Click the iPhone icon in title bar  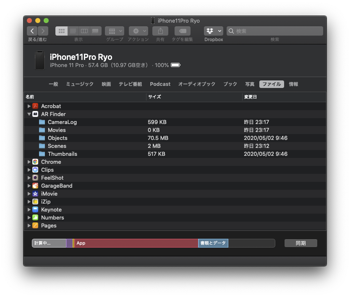[x=153, y=21]
